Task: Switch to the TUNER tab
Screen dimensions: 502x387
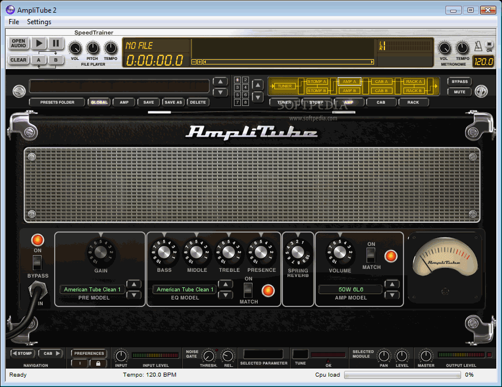Action: [284, 103]
